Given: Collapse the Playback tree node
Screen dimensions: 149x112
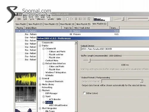Looking at the screenshot, I should (40, 90).
